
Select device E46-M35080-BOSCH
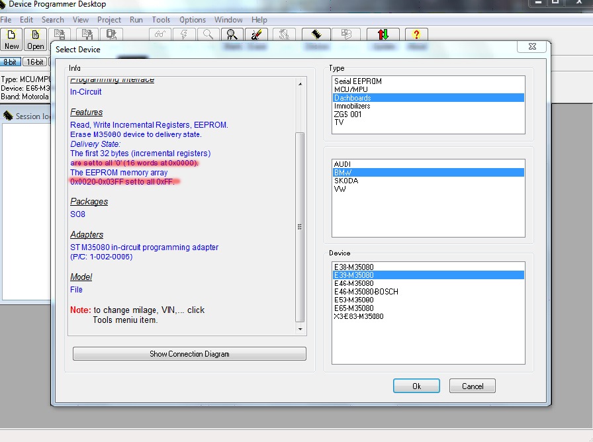point(428,292)
